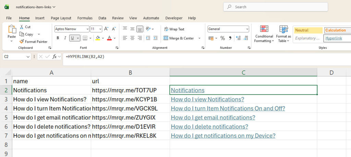
Task: Switch to the Insert tab
Action: coord(40,18)
